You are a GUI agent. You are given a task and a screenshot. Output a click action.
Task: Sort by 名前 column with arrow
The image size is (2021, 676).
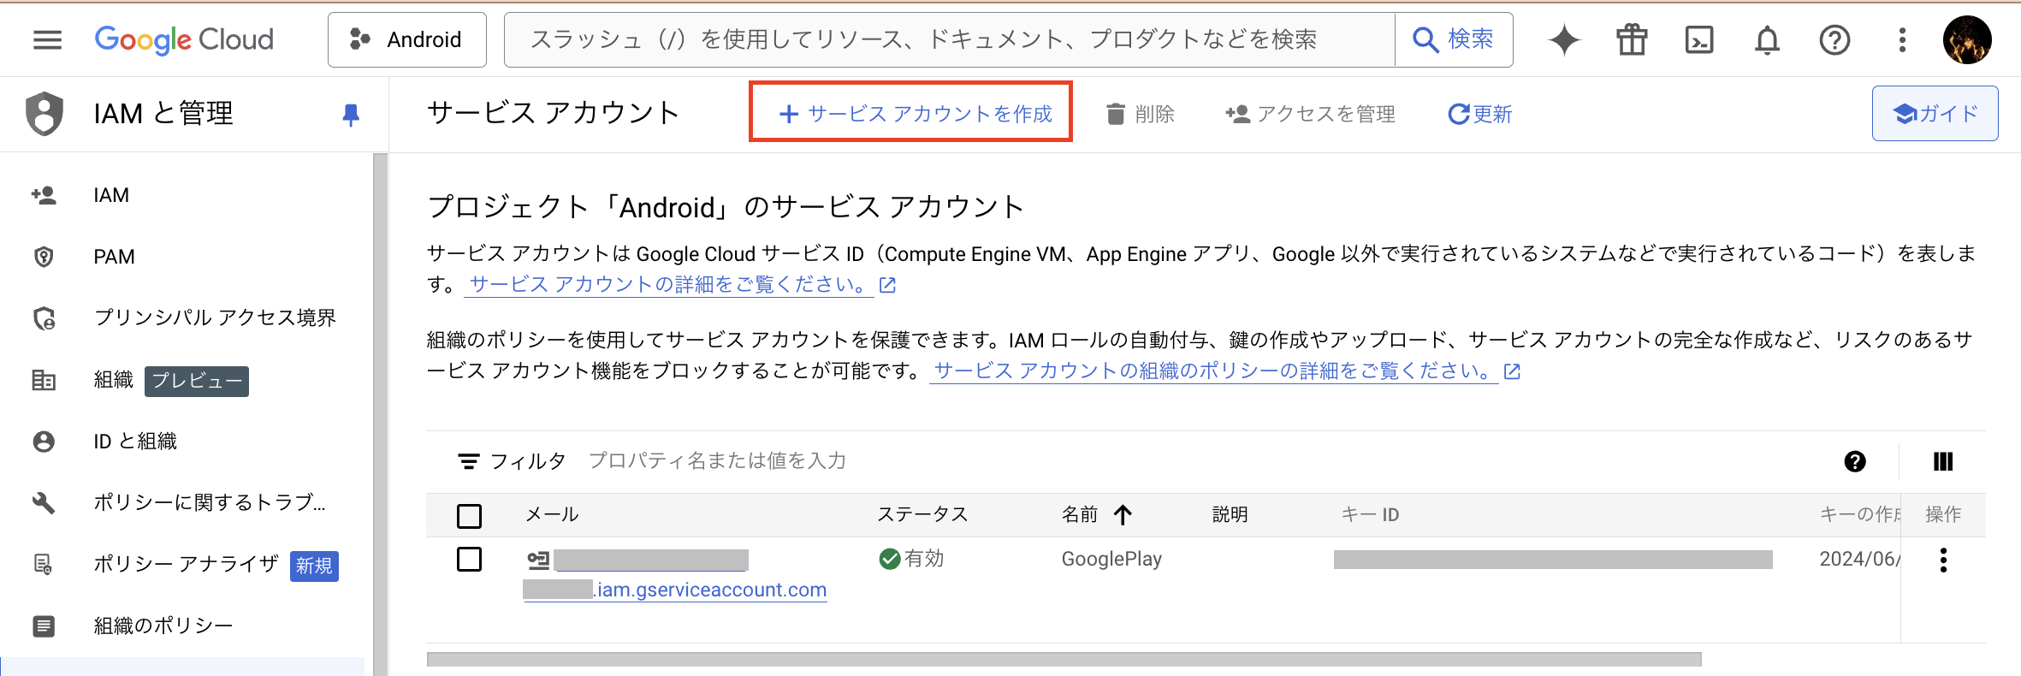(1097, 514)
